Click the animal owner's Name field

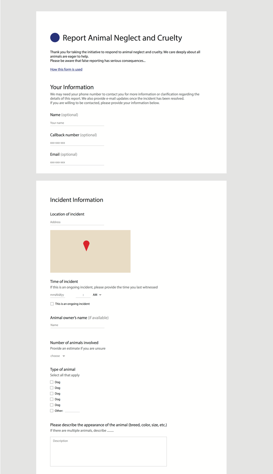(x=77, y=325)
